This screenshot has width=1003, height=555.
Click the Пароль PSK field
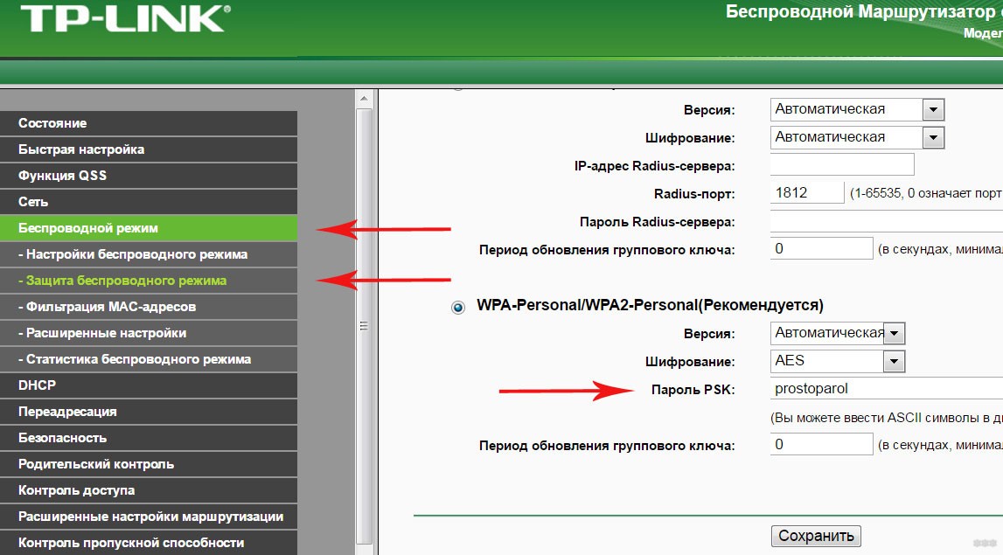[x=887, y=389]
